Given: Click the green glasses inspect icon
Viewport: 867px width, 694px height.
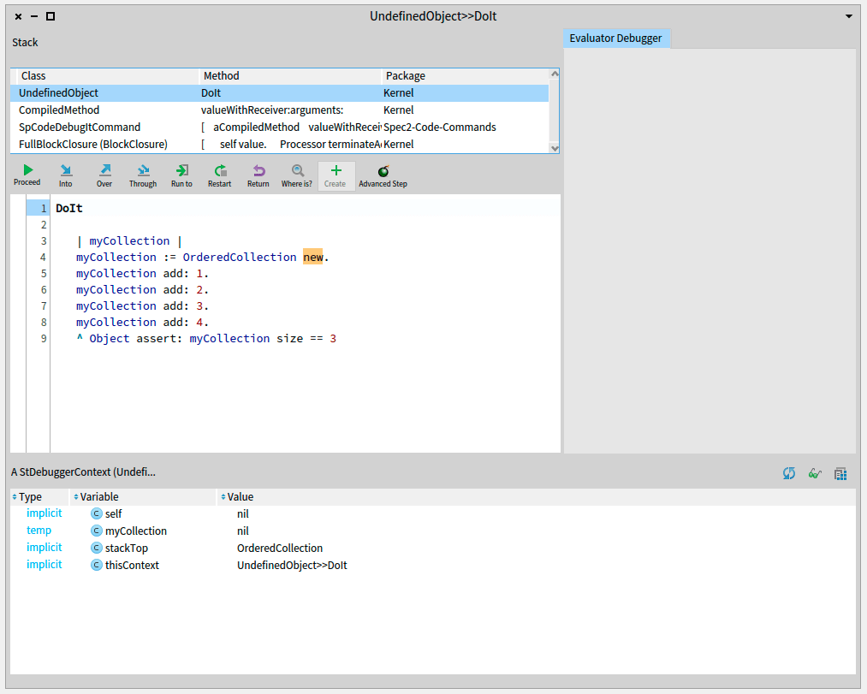Looking at the screenshot, I should pyautogui.click(x=815, y=473).
